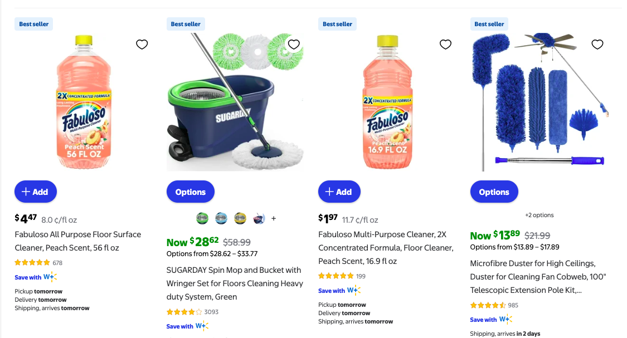Open Options for the Microfibre Duster
This screenshot has width=627, height=338.
click(x=494, y=192)
